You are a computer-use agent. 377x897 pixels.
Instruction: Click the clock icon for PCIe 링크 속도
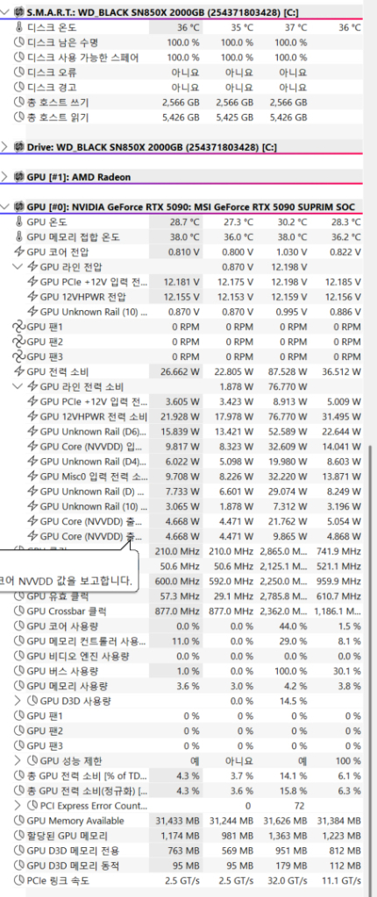point(18,881)
